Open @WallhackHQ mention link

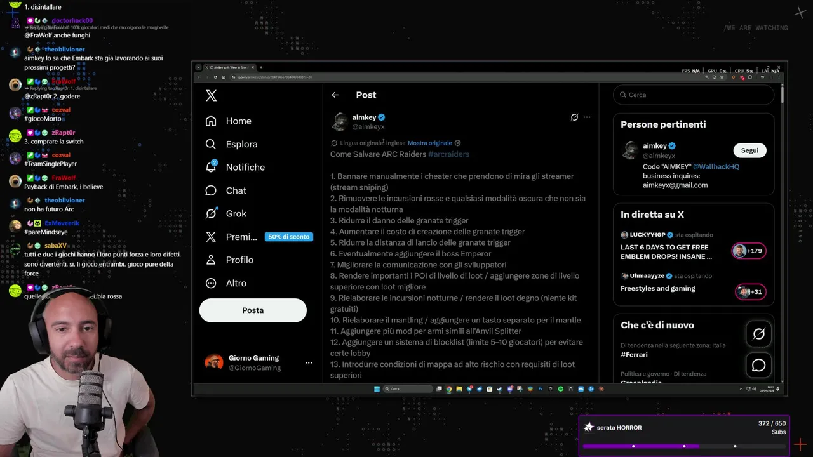click(x=716, y=166)
